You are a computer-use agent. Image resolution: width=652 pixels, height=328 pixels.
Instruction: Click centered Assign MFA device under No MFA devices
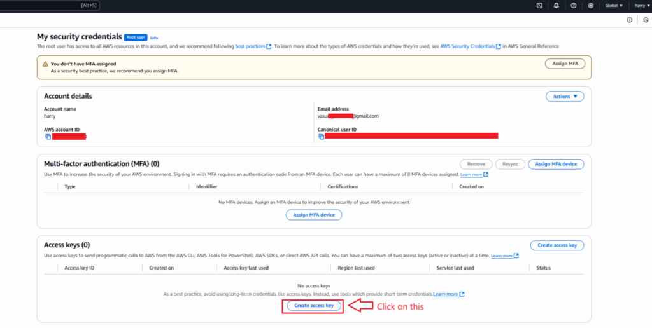(314, 215)
